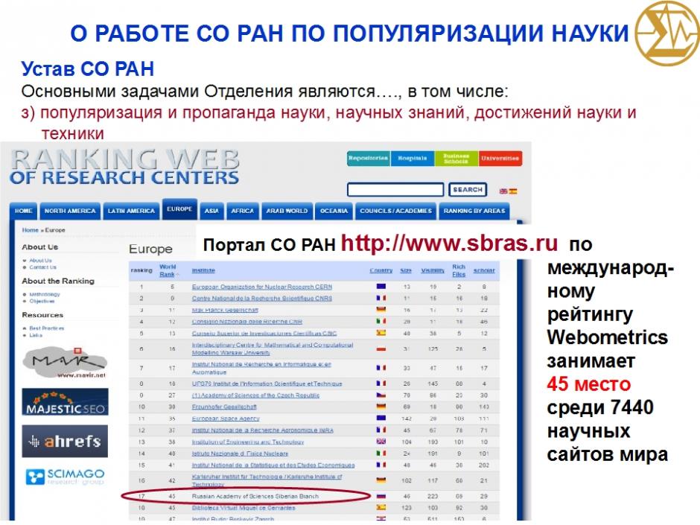The height and width of the screenshot is (525, 700).
Task: Switch to the NORTH AMERICA tab
Action: click(x=70, y=211)
